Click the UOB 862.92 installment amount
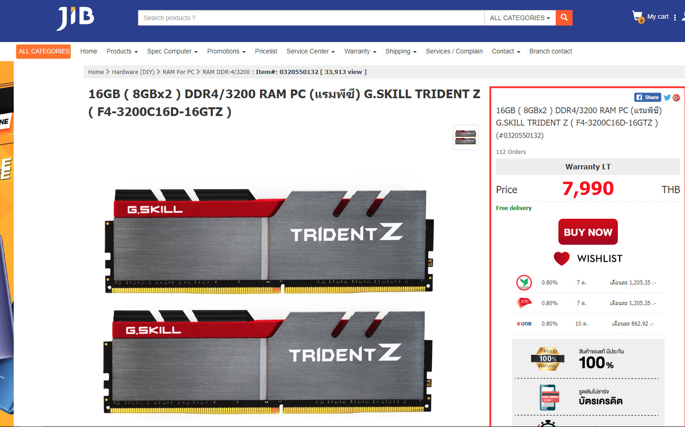The width and height of the screenshot is (685, 427). [633, 324]
